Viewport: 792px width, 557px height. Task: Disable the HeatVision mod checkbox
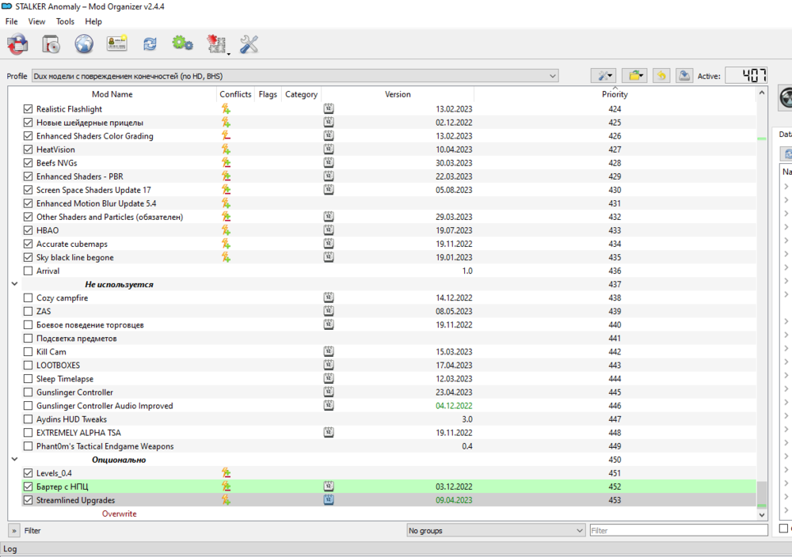pyautogui.click(x=29, y=150)
